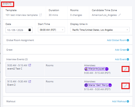135x107 pixels.
Task: Select the Marjorie Juyad attendee chip
Action: pyautogui.click(x=96, y=69)
